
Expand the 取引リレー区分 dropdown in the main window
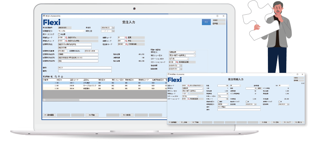click(182, 56)
